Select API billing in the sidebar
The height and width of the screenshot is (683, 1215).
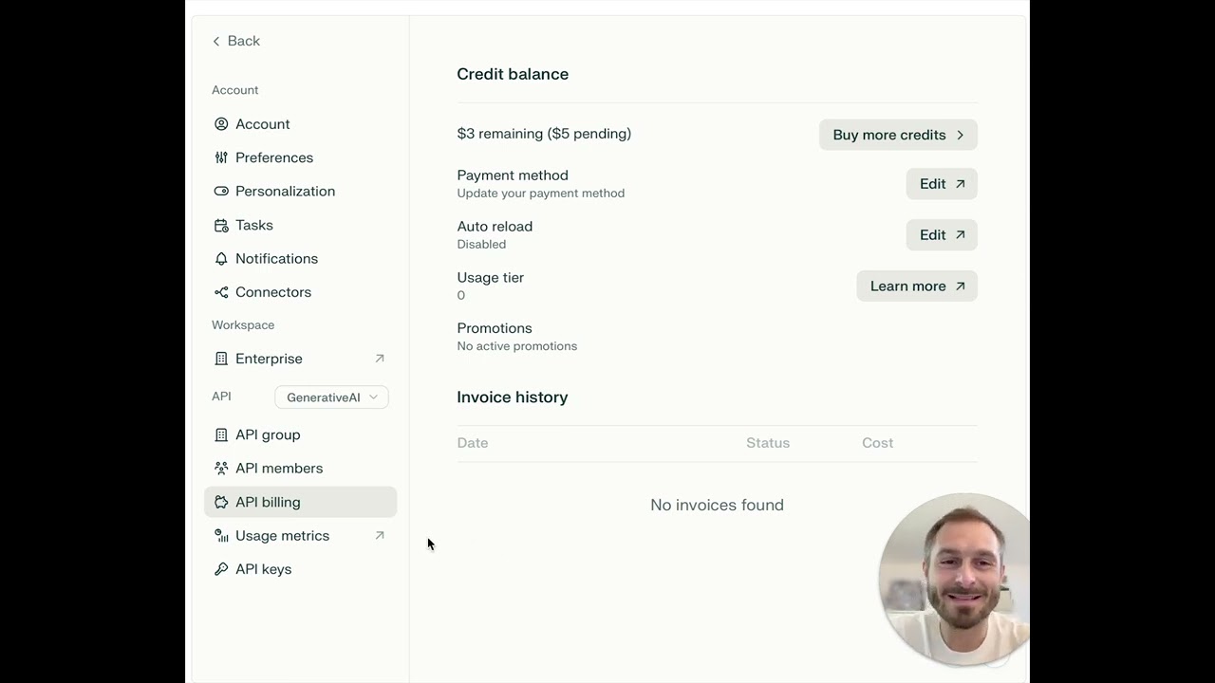click(x=300, y=502)
